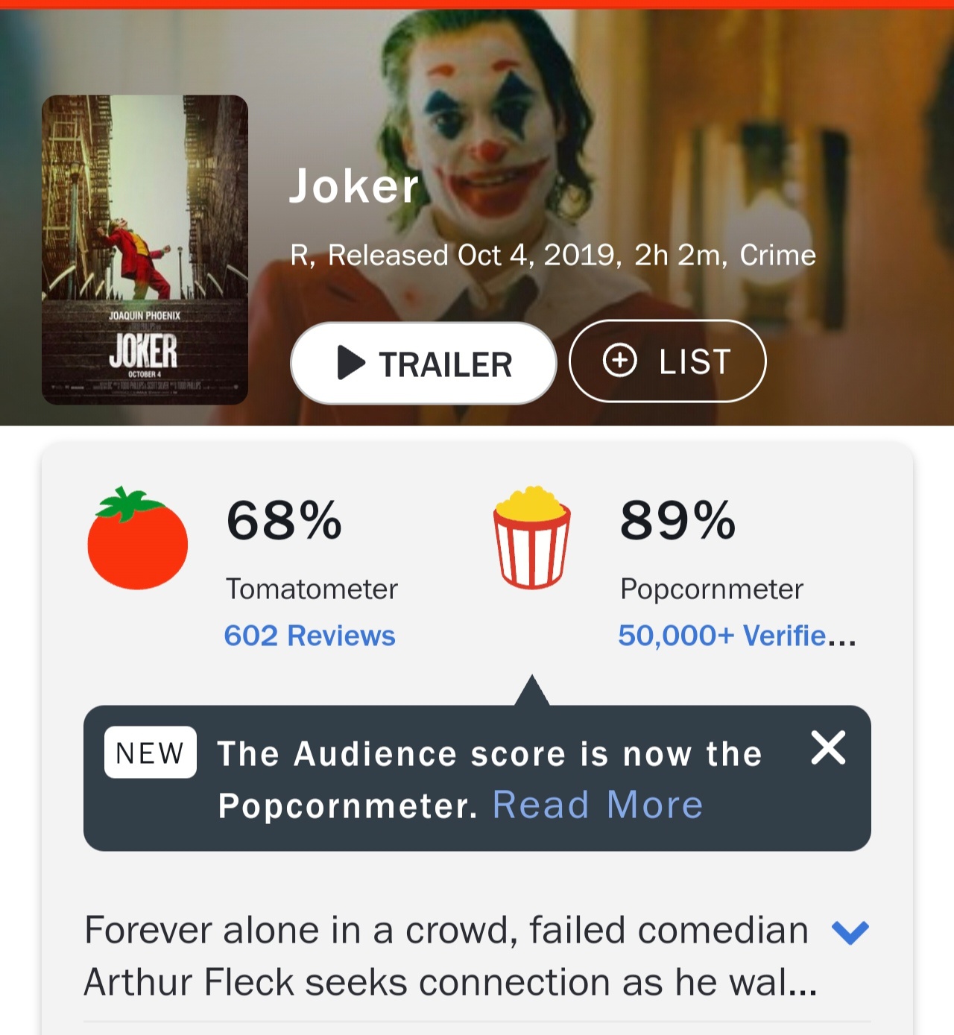Screen dimensions: 954x1035
Task: Open the 50,000+ Verified ratings link
Action: (x=737, y=636)
